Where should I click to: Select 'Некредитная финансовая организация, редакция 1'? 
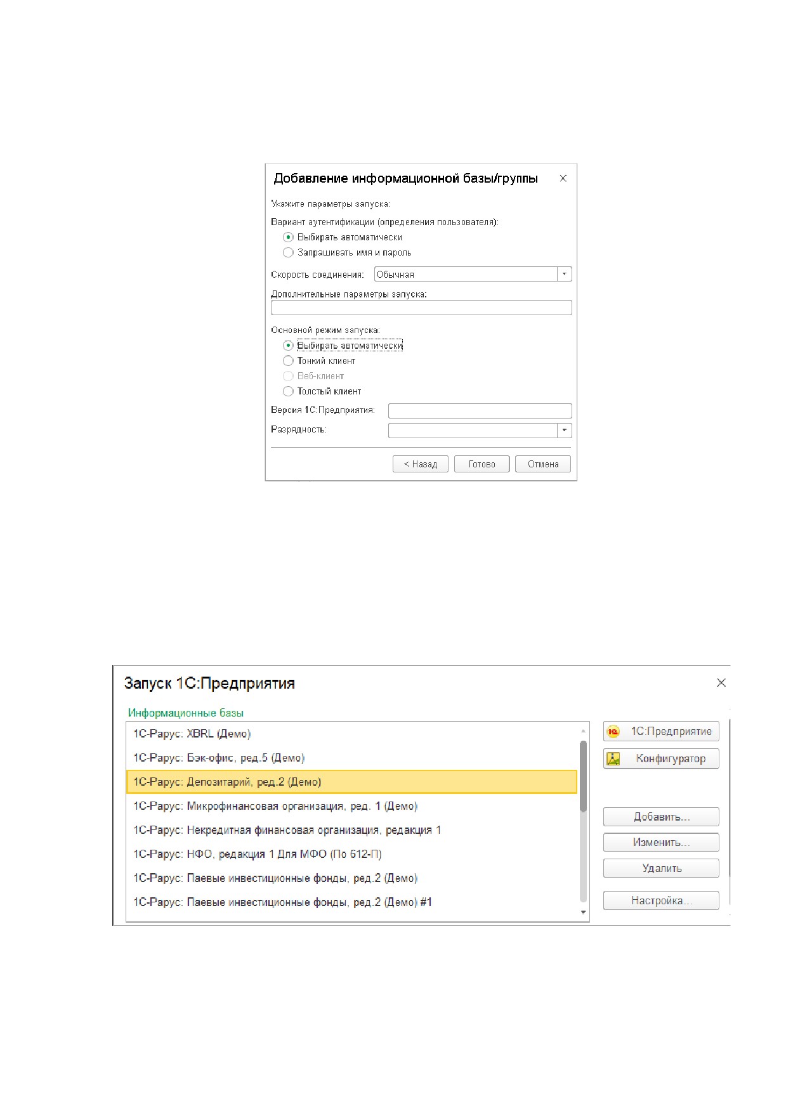(352, 830)
